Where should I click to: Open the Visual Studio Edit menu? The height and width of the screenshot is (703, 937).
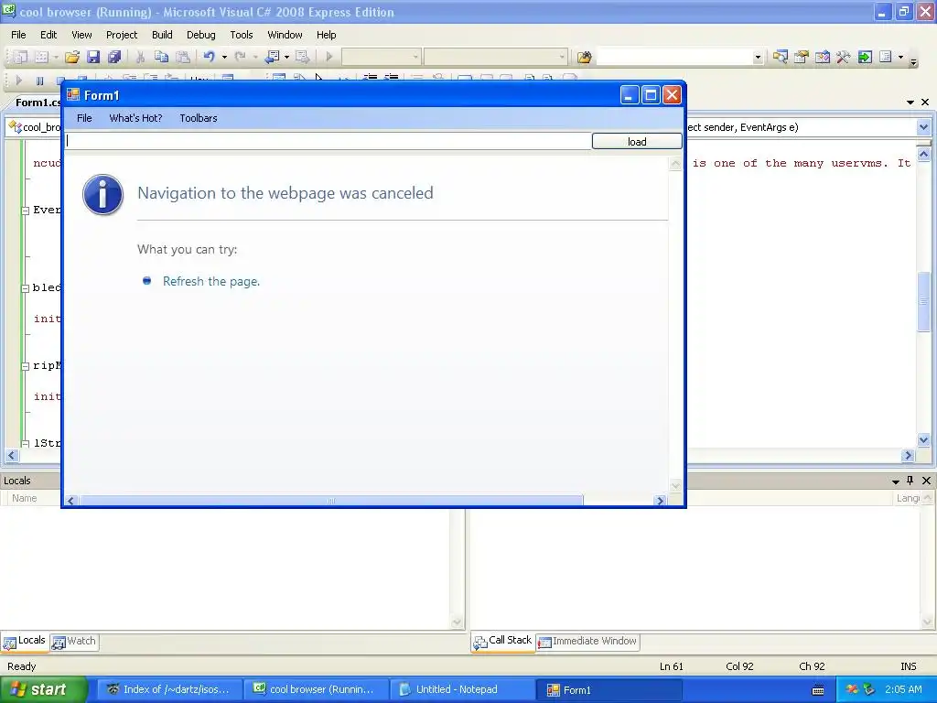click(x=48, y=35)
